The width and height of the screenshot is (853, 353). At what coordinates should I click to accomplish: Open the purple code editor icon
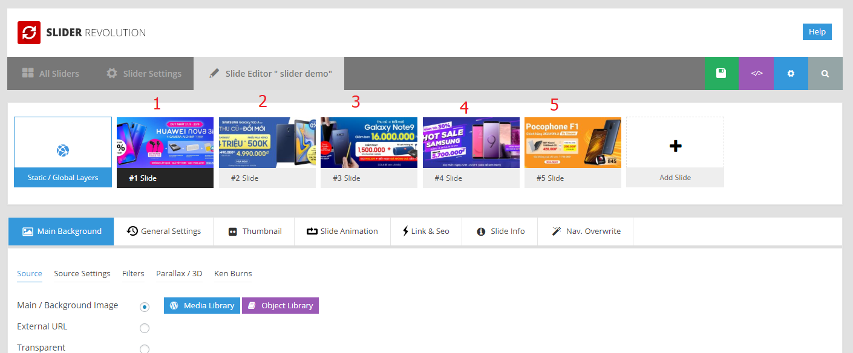tap(756, 73)
